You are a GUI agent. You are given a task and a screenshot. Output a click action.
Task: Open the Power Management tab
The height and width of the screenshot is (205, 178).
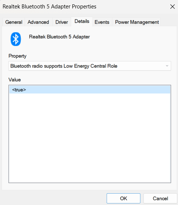coord(137,22)
